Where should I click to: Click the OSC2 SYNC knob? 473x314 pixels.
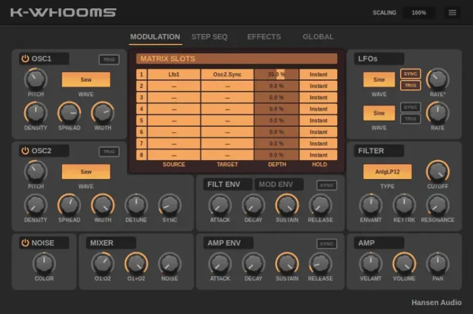(x=170, y=205)
